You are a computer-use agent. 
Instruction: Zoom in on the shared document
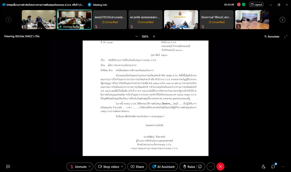click(154, 36)
